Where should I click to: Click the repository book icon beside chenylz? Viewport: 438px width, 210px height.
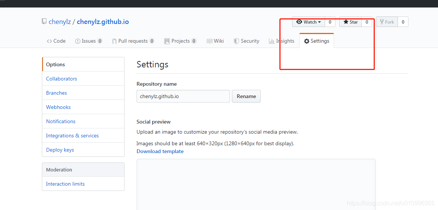click(44, 22)
